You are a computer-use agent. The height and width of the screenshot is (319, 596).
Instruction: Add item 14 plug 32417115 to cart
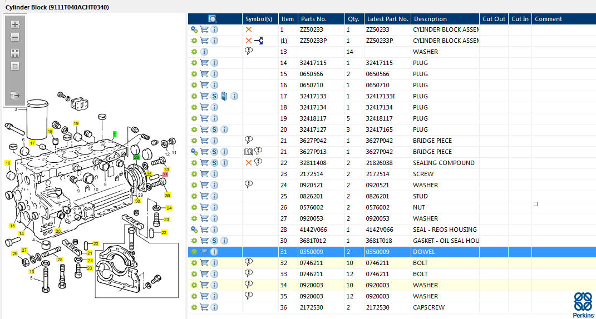pos(204,63)
